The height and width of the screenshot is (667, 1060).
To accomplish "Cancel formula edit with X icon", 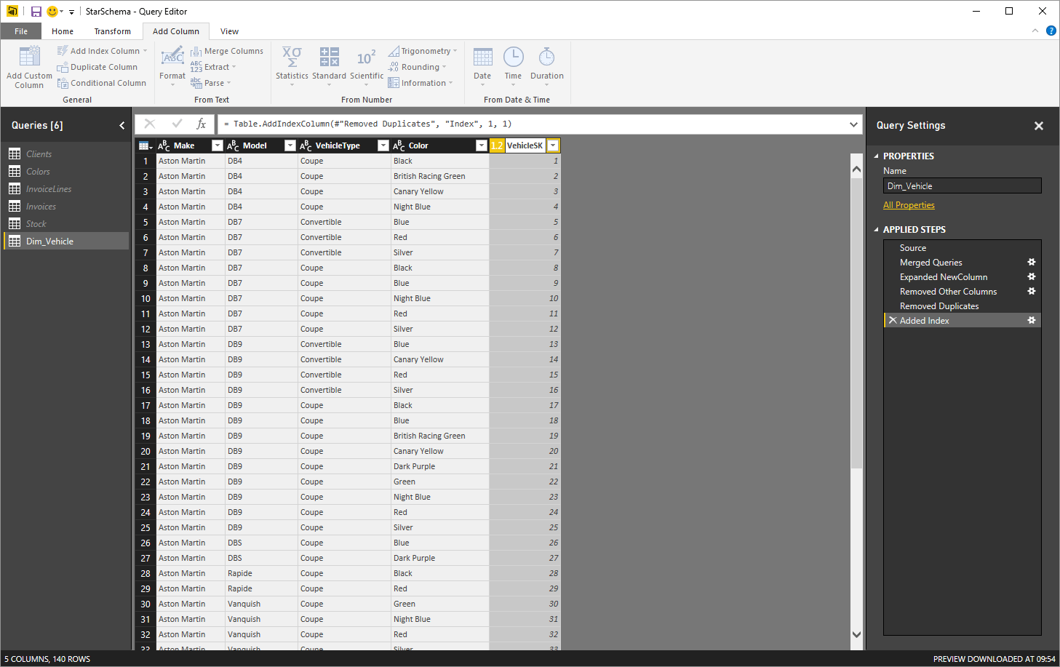I will 150,124.
